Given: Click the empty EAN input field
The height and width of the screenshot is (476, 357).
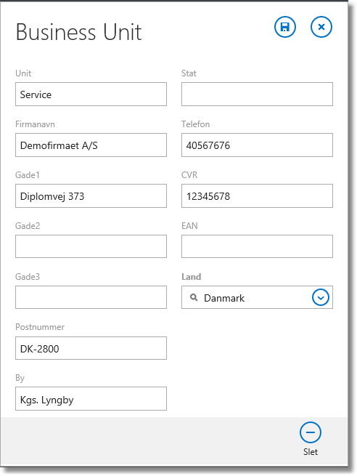Looking at the screenshot, I should [x=257, y=246].
